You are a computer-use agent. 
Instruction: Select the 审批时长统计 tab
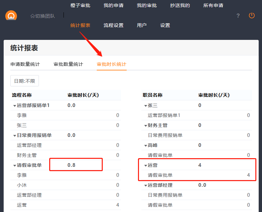point(111,64)
